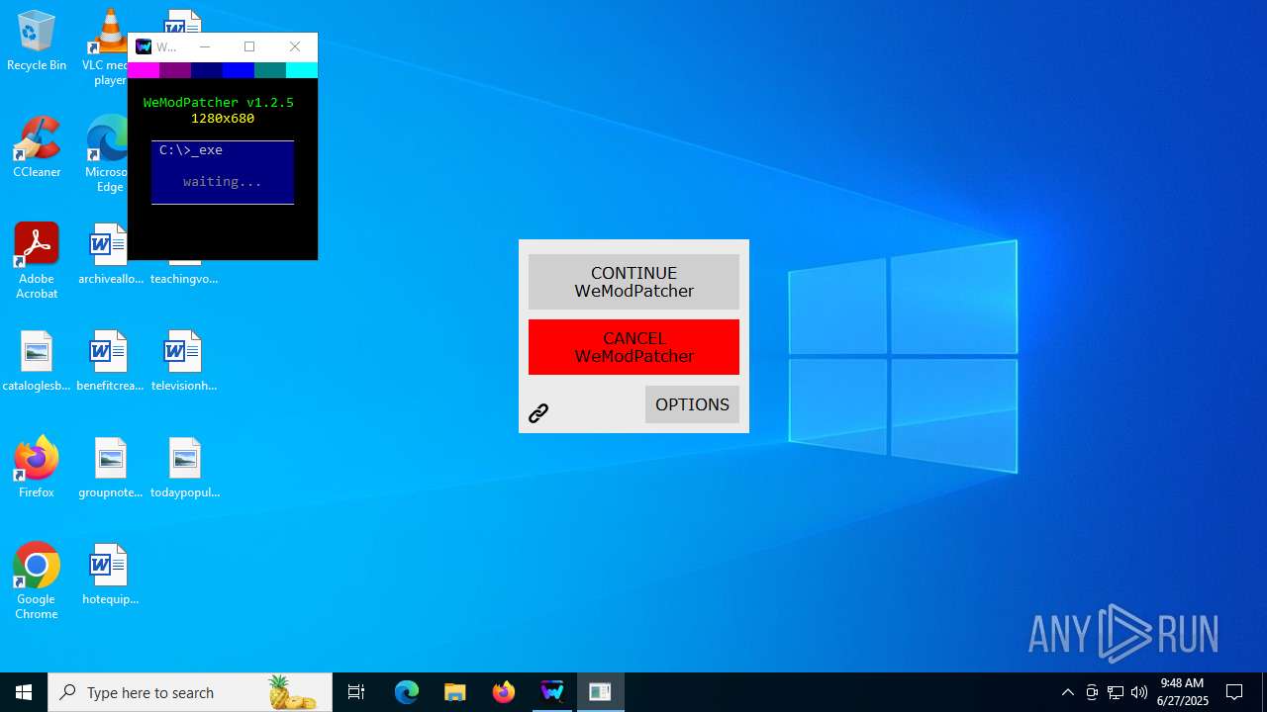Screen dimensions: 1267x712
Task: Select the dark navy color swatch
Action: click(x=207, y=70)
